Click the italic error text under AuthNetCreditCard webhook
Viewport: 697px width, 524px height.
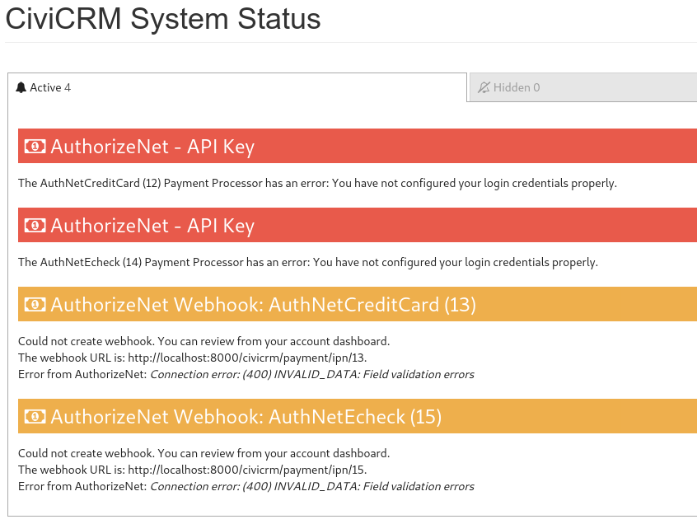[312, 374]
